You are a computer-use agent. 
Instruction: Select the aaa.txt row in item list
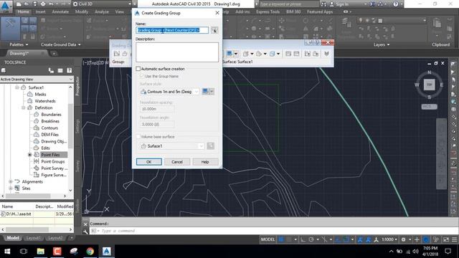[37, 214]
